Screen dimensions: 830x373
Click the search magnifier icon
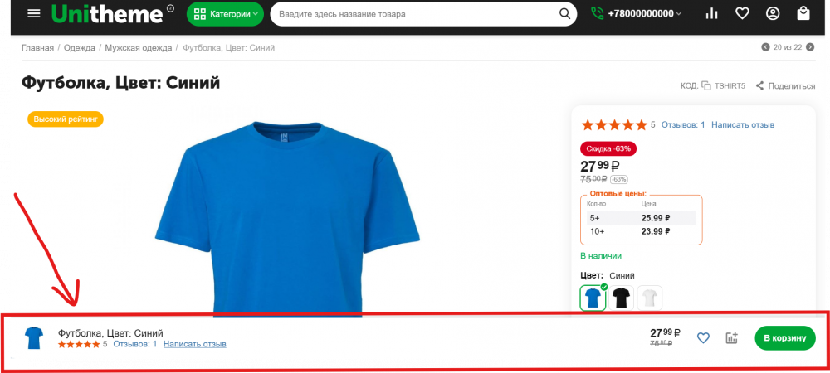pyautogui.click(x=564, y=14)
